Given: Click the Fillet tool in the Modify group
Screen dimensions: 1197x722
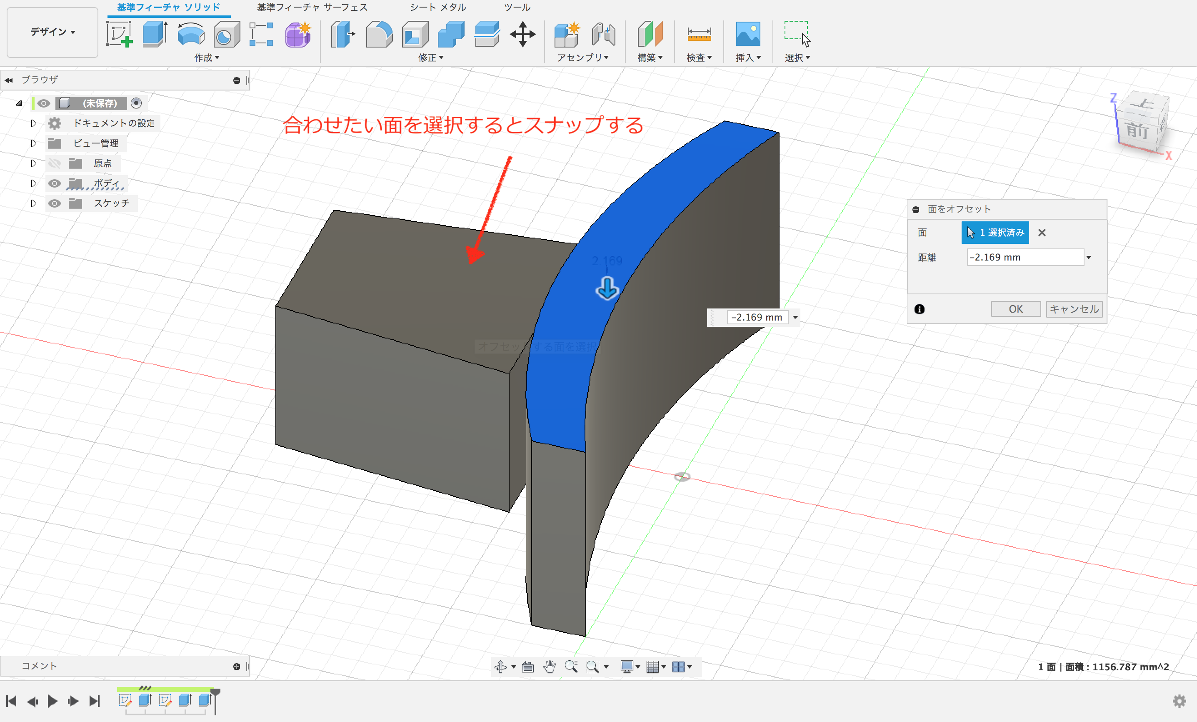Looking at the screenshot, I should [379, 34].
